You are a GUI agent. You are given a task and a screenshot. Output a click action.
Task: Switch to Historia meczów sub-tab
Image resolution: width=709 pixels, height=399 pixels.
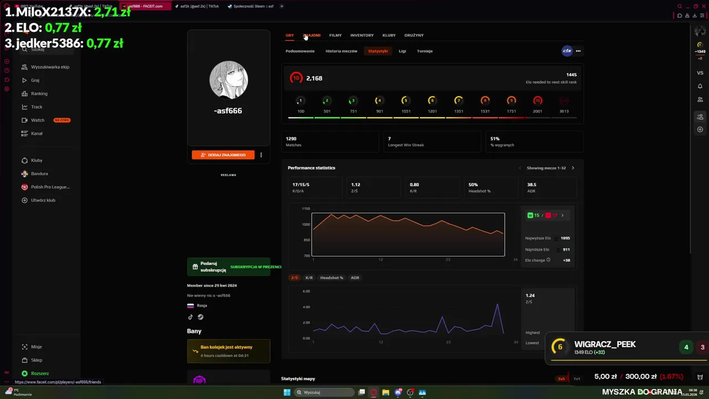pyautogui.click(x=341, y=51)
